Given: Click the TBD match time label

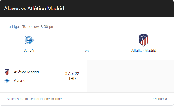Looking at the screenshot, I should click(72, 79).
